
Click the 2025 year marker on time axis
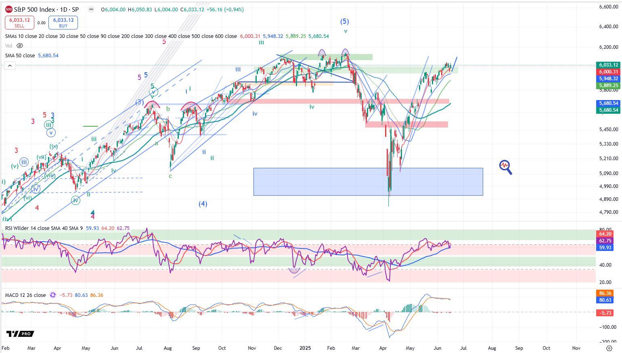tap(305, 348)
